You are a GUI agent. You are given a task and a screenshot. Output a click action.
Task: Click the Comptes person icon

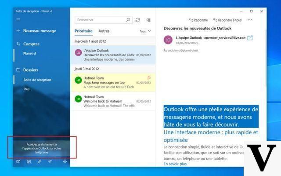click(x=18, y=44)
